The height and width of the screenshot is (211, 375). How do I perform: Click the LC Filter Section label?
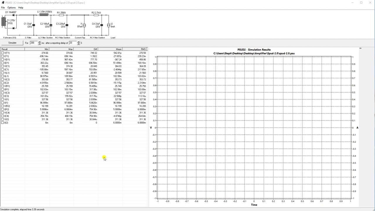[x=45, y=38]
